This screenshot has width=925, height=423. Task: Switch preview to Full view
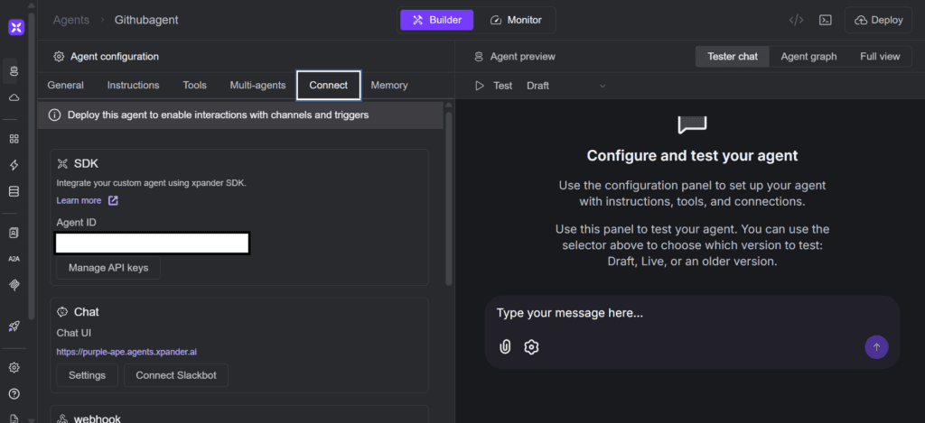tap(880, 57)
